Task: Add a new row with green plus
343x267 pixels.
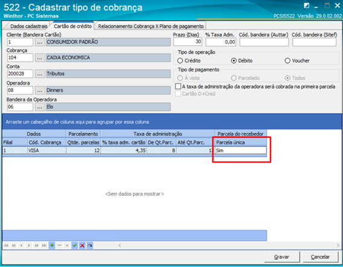Action: 52,246
